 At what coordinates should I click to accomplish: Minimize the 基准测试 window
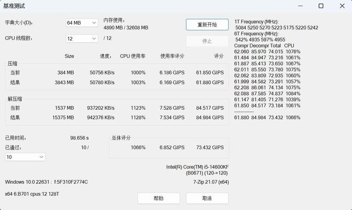coord(301,6)
